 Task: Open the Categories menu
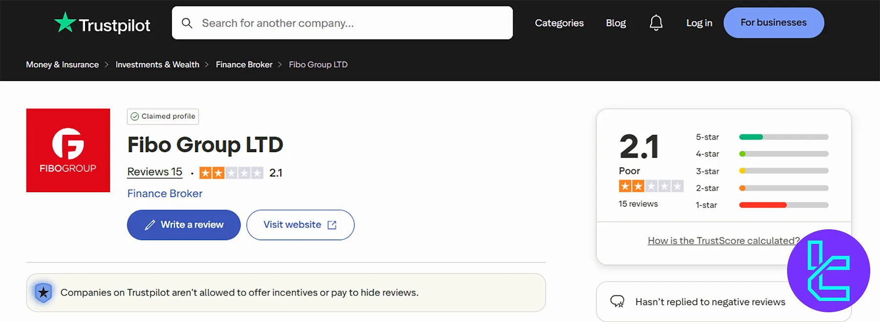click(x=559, y=22)
